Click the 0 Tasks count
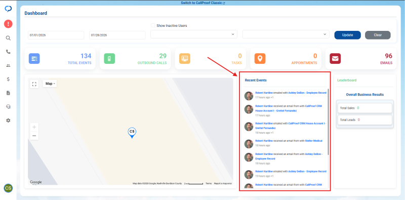Viewport: 405px width, 200px height. [240, 56]
